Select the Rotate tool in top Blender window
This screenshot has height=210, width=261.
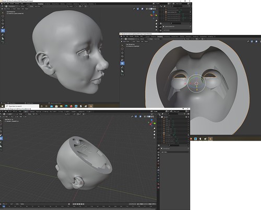[3, 24]
